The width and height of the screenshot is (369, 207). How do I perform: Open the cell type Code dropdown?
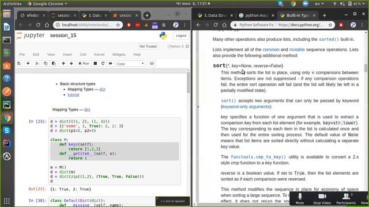click(x=130, y=64)
